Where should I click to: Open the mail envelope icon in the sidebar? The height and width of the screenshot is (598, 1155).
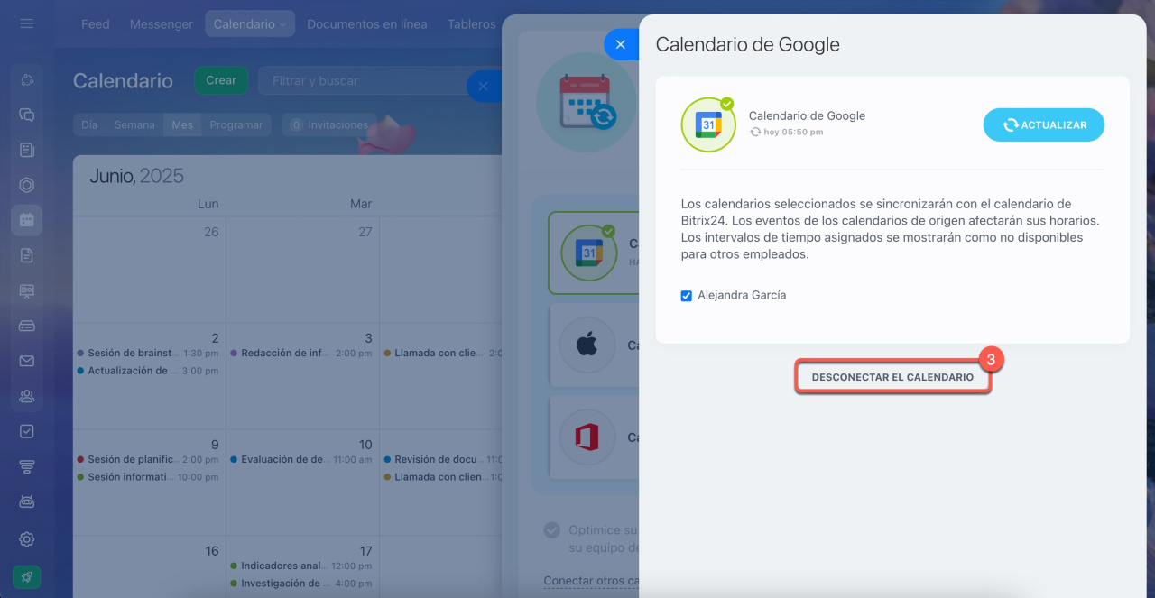(x=27, y=361)
